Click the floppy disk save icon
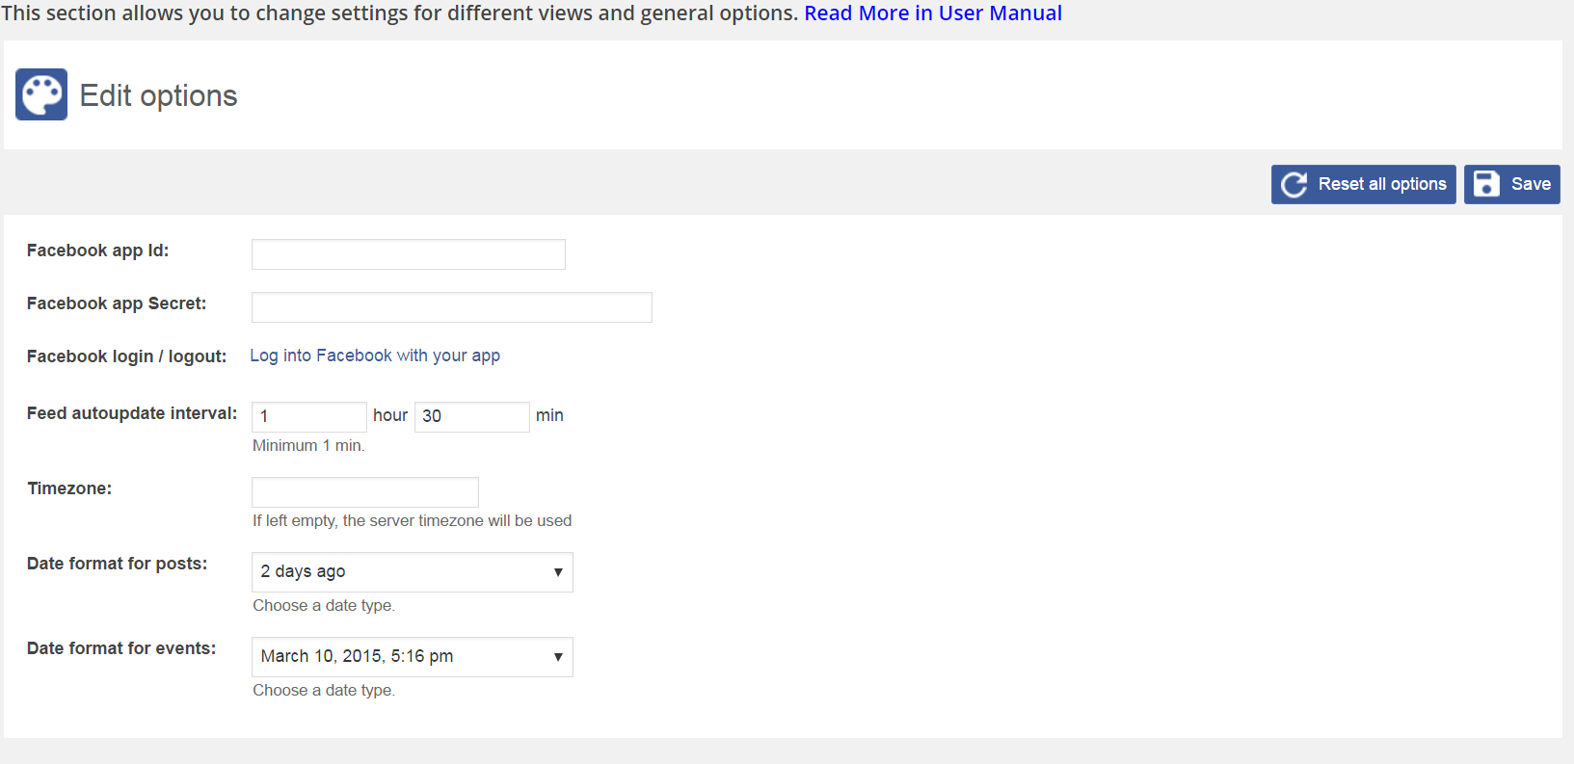The height and width of the screenshot is (764, 1574). pos(1486,184)
